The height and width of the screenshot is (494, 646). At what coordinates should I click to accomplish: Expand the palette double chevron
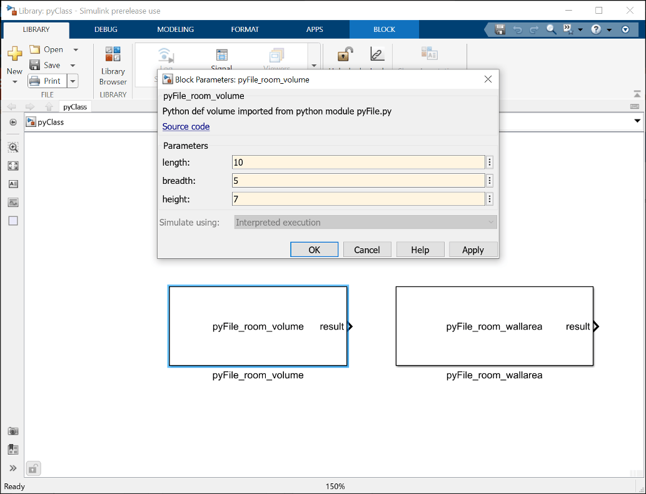click(x=13, y=468)
